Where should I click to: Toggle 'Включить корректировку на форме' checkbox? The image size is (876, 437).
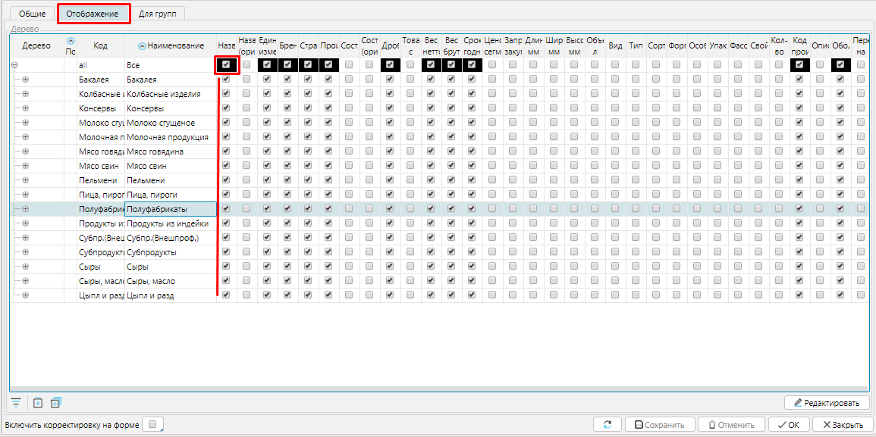[153, 424]
